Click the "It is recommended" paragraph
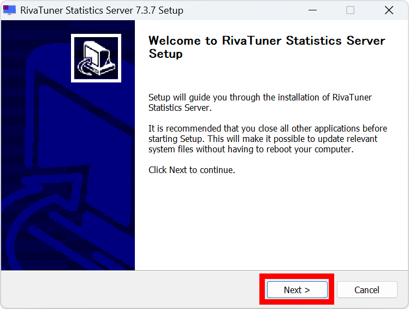Viewport: 409px width, 309px height. click(x=268, y=139)
